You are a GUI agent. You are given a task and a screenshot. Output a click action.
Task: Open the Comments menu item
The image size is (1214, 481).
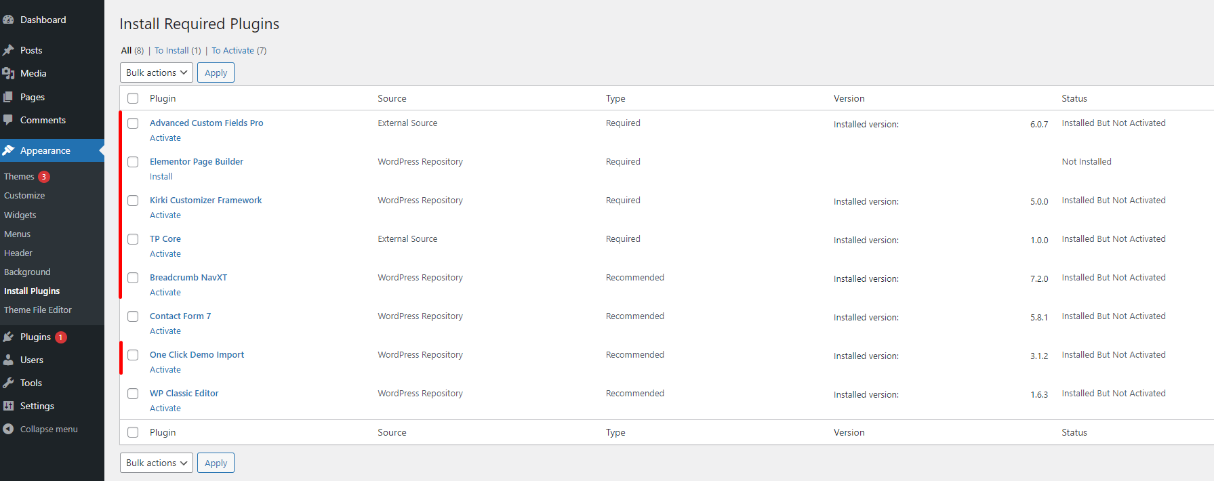52,120
